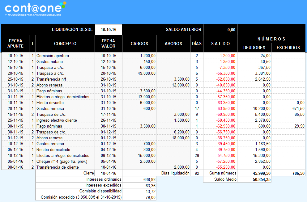This screenshot has height=202, width=307.
Task: Click the EXCEDIDOS column header
Action: point(288,48)
